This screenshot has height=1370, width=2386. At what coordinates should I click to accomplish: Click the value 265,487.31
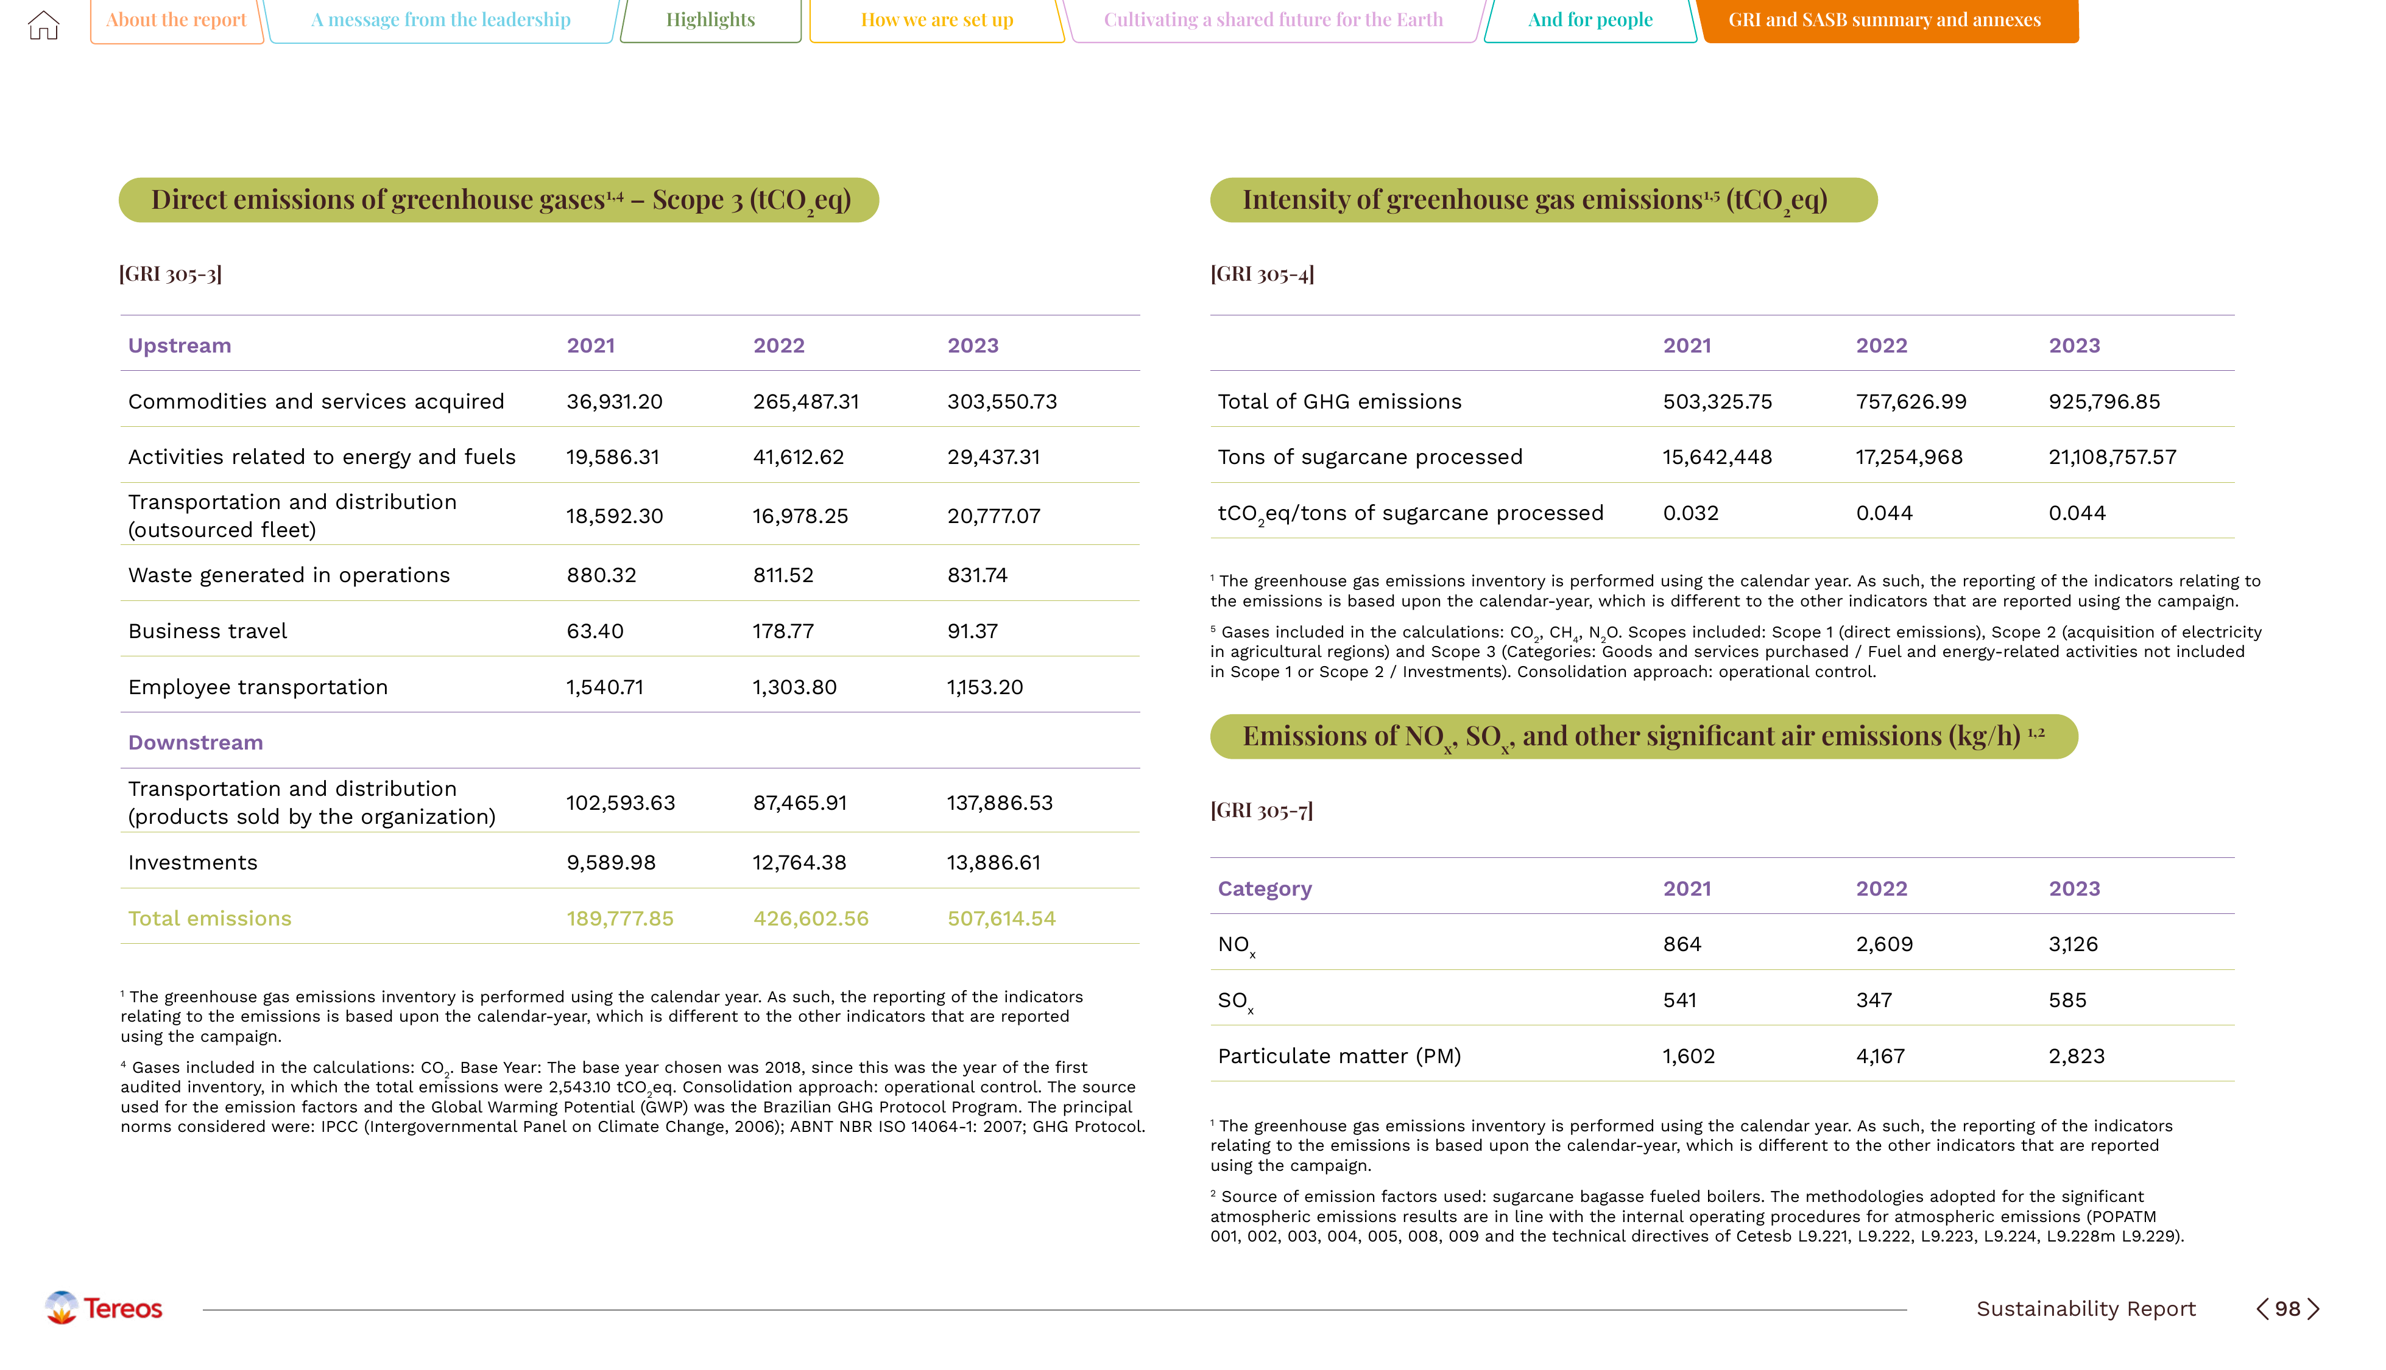pos(806,402)
